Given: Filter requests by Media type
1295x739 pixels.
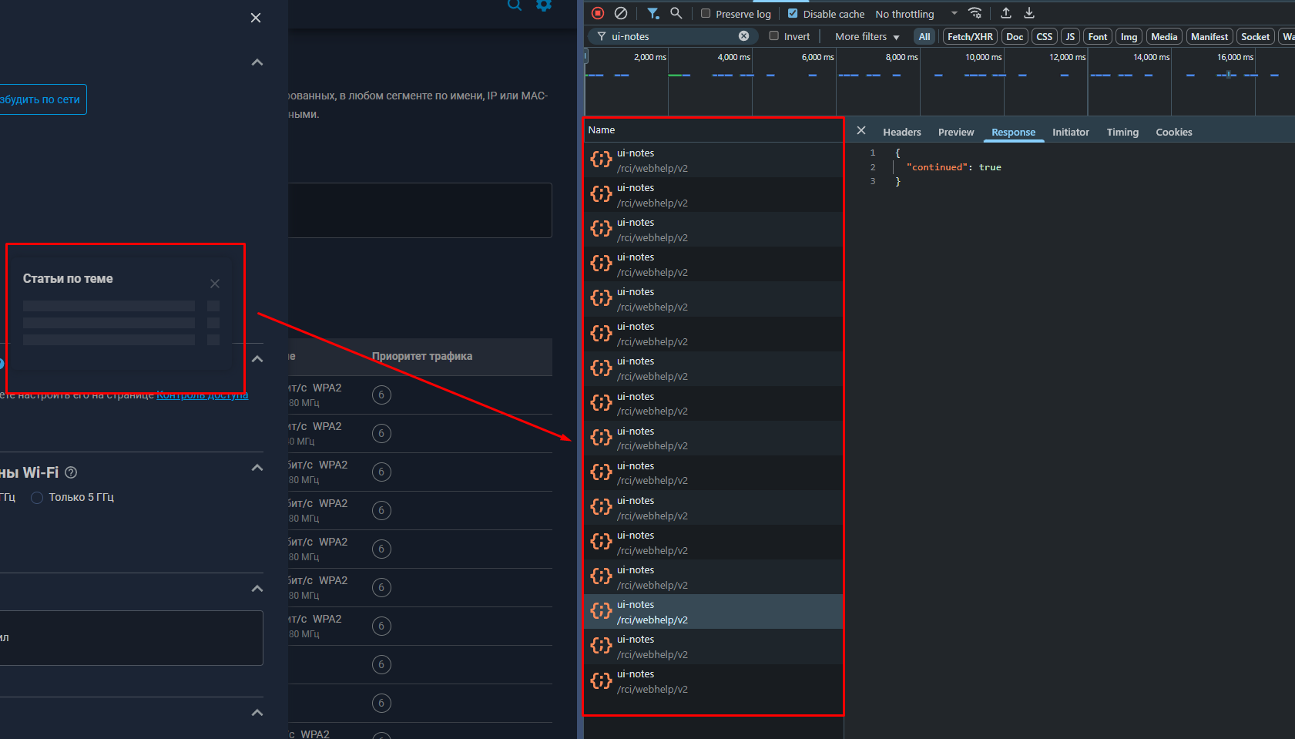Looking at the screenshot, I should coord(1164,36).
